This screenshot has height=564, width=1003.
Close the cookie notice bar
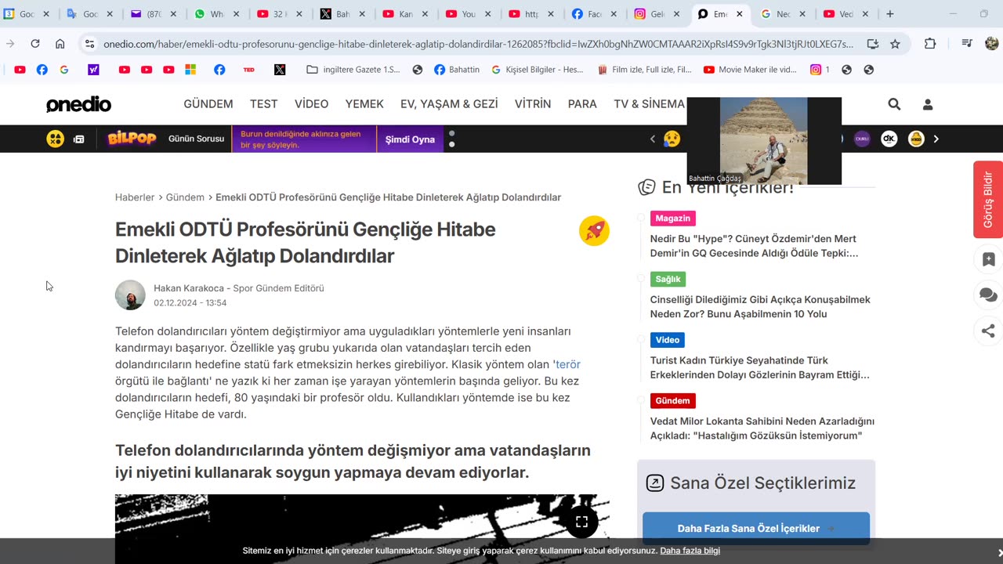(999, 552)
